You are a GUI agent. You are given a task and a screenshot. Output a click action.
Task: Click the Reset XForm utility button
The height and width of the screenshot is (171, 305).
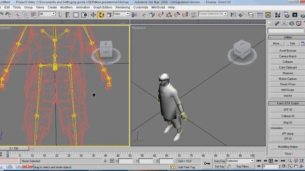[x=288, y=85]
